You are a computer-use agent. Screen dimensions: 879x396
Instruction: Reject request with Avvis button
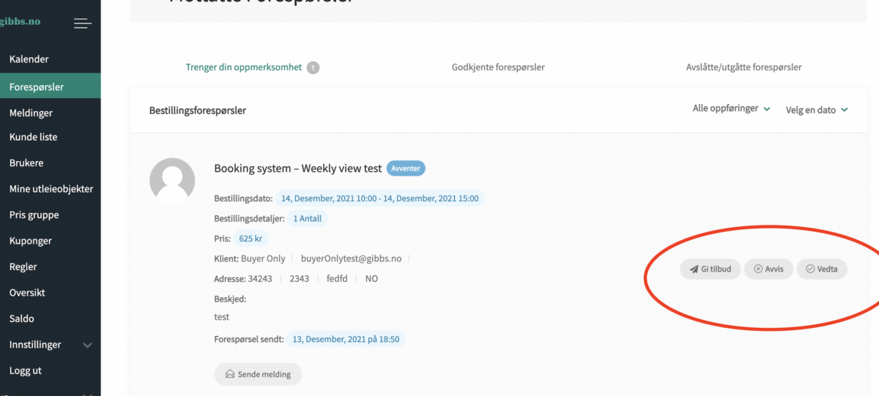pyautogui.click(x=768, y=269)
